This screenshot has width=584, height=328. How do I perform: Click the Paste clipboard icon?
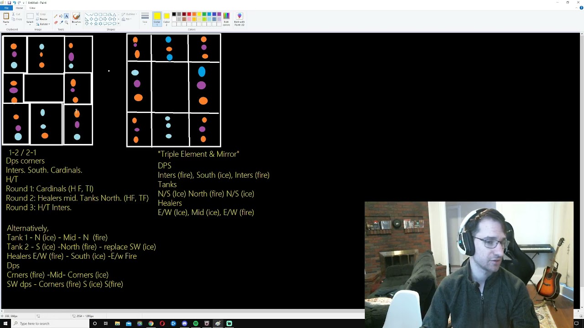point(6,16)
